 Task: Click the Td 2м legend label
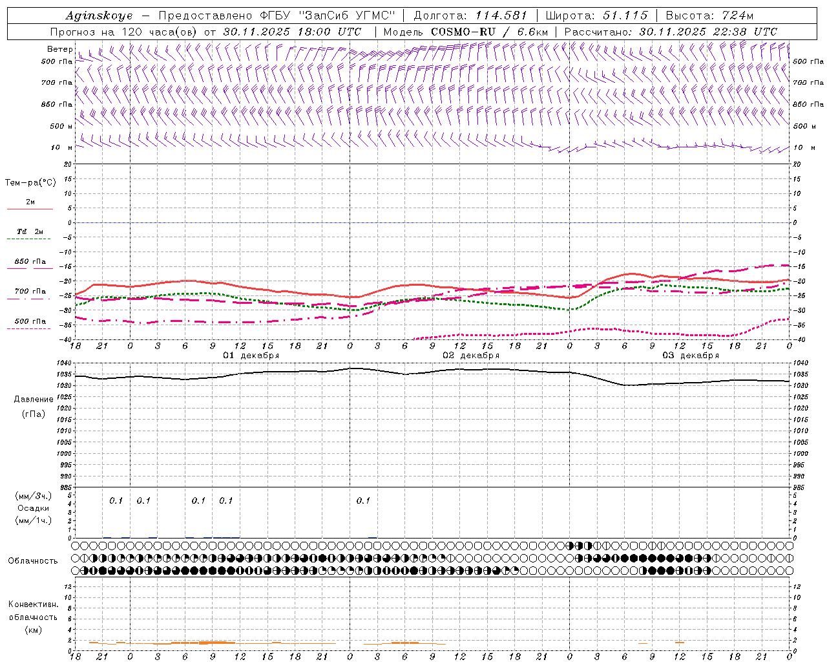(30, 231)
